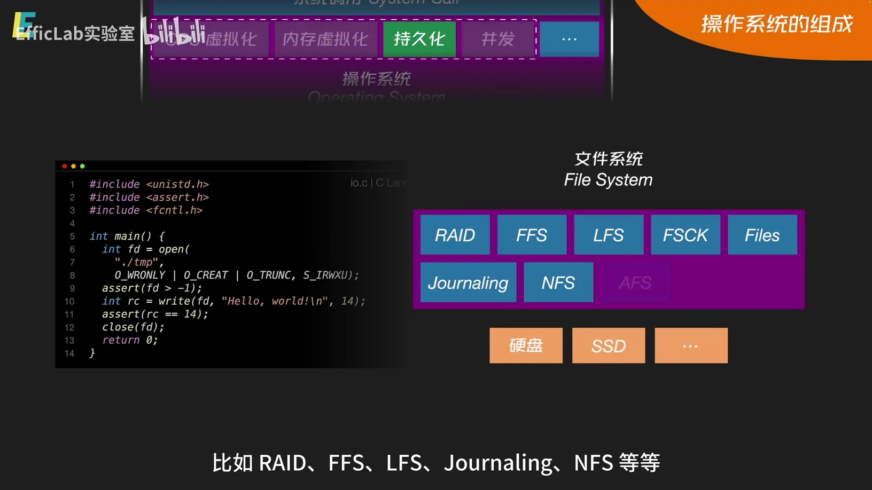Click the LFS box
Viewport: 872px width, 490px height.
point(609,235)
